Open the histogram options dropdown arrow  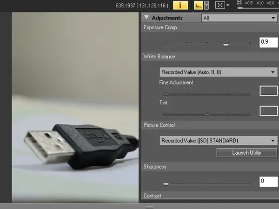[206, 5]
